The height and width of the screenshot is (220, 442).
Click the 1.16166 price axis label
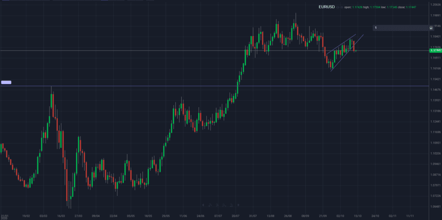(x=436, y=68)
